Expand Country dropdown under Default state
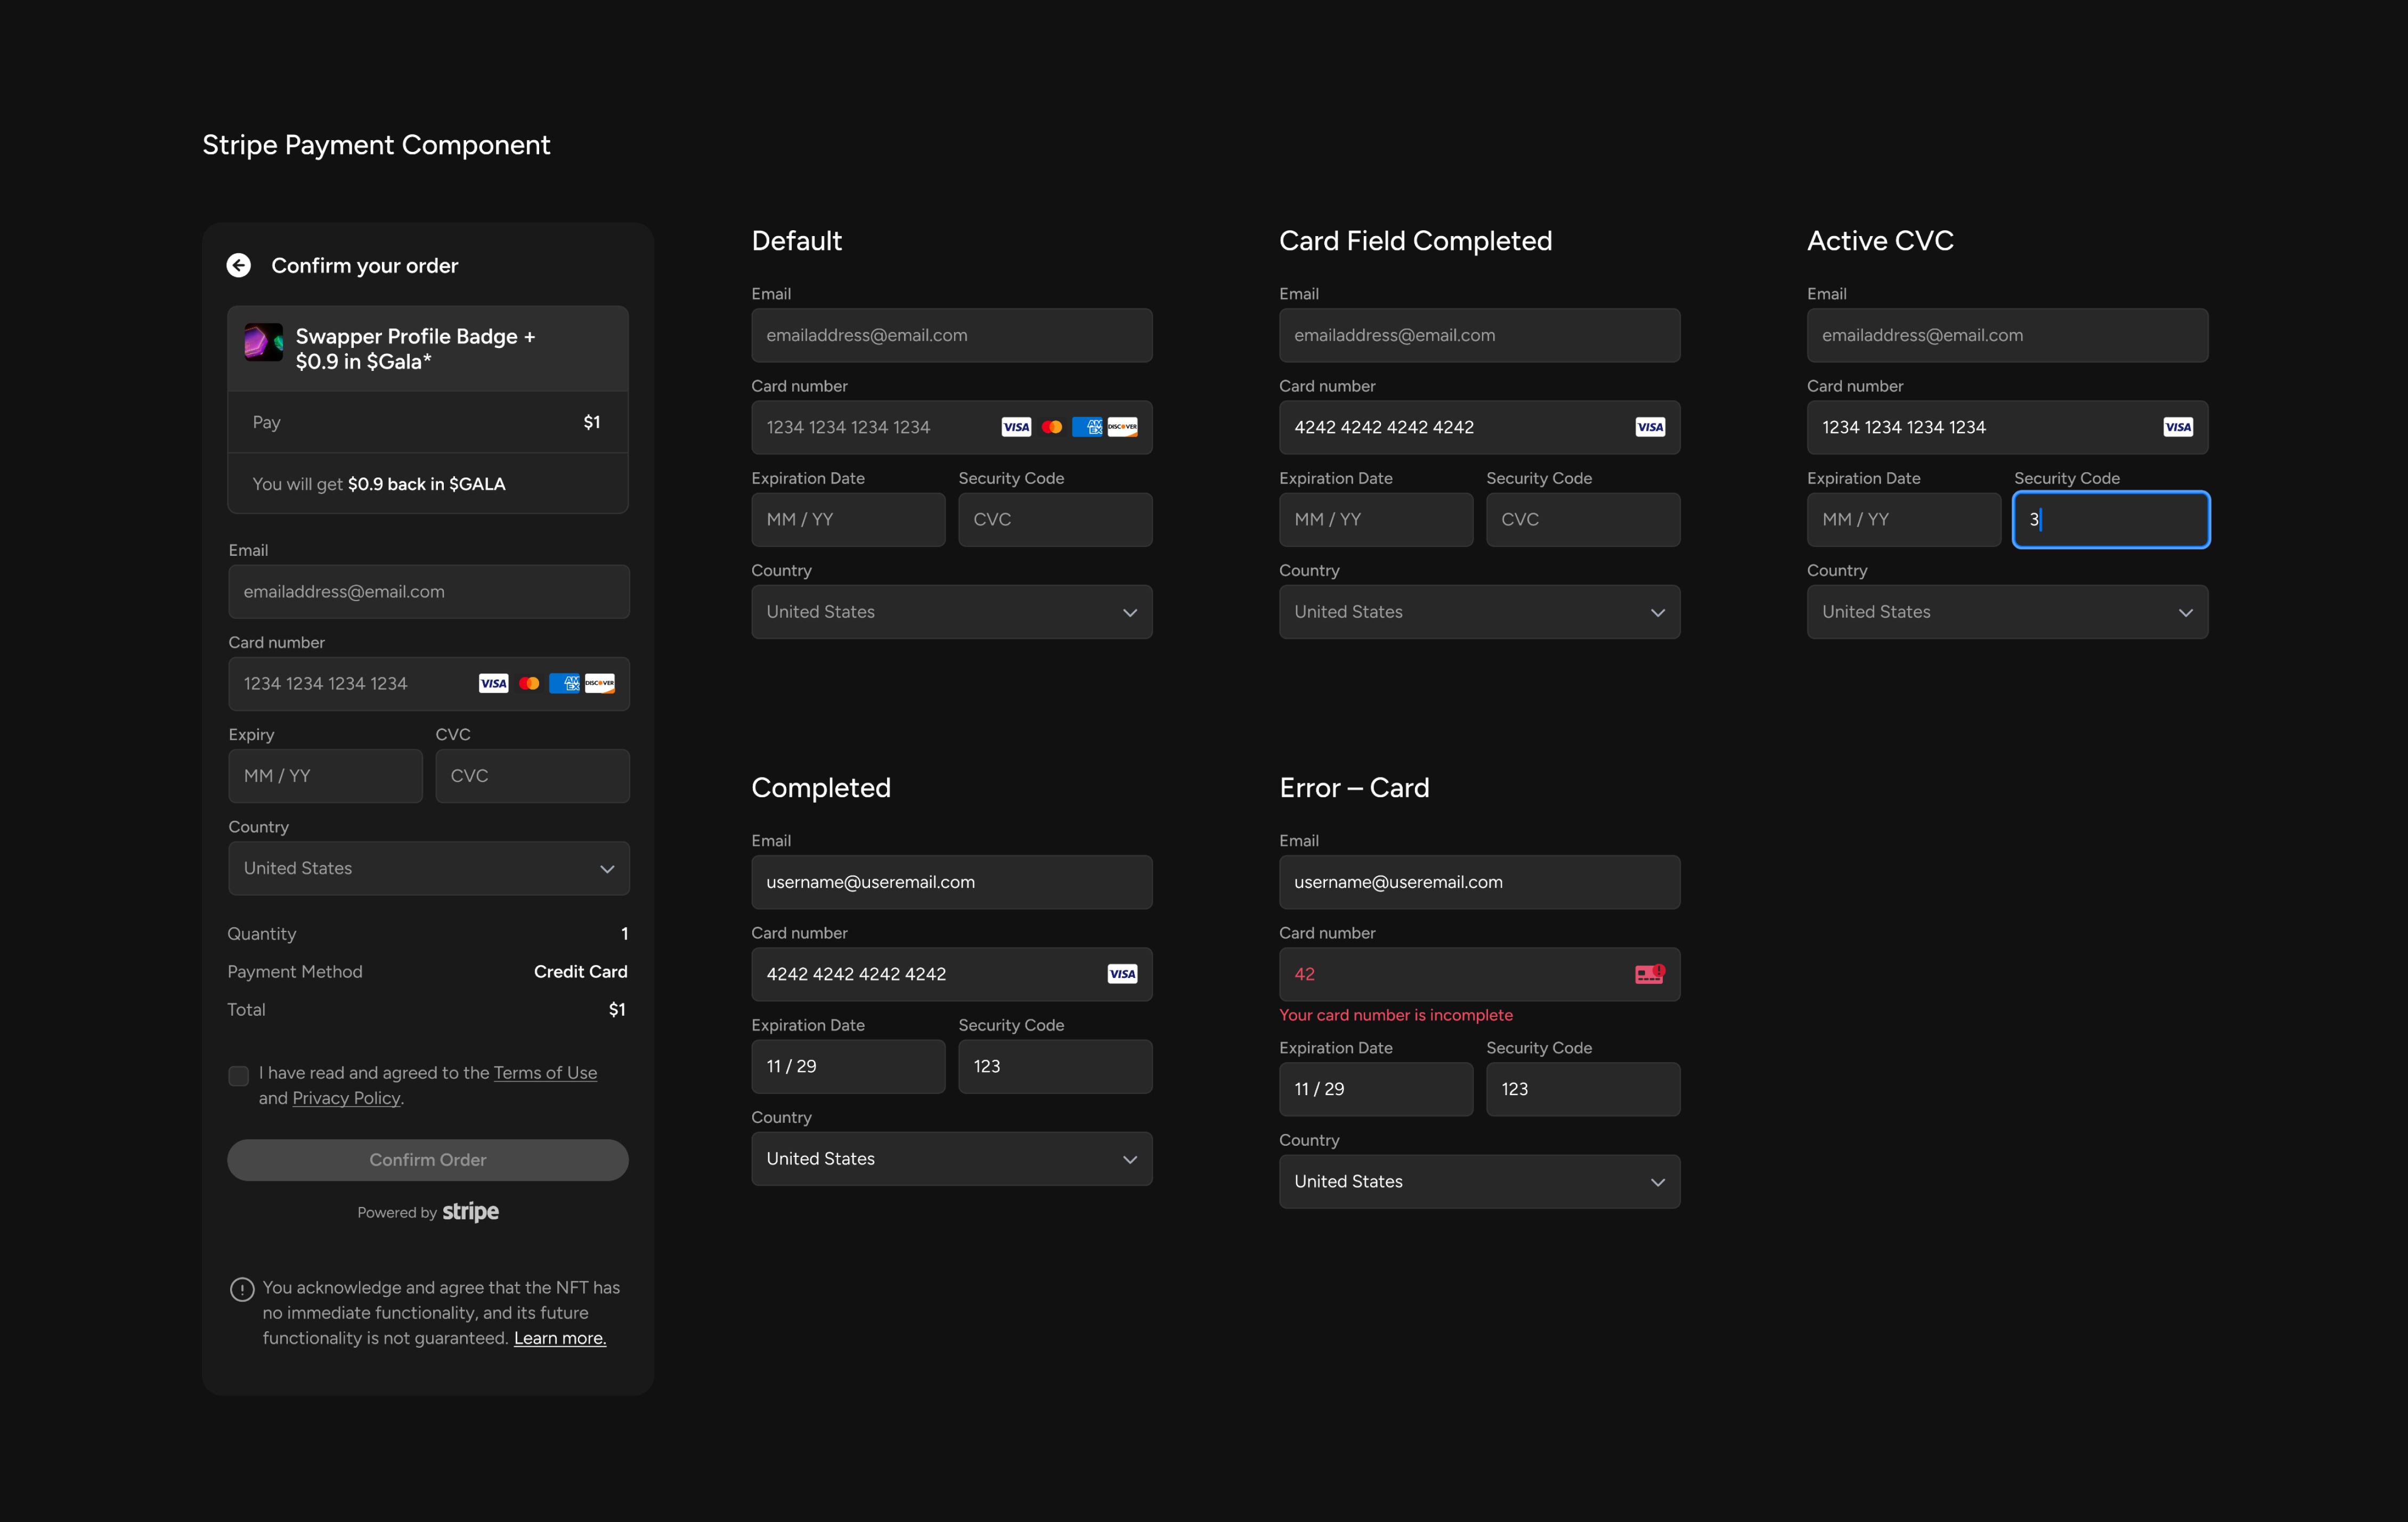The width and height of the screenshot is (2408, 1522). click(951, 612)
